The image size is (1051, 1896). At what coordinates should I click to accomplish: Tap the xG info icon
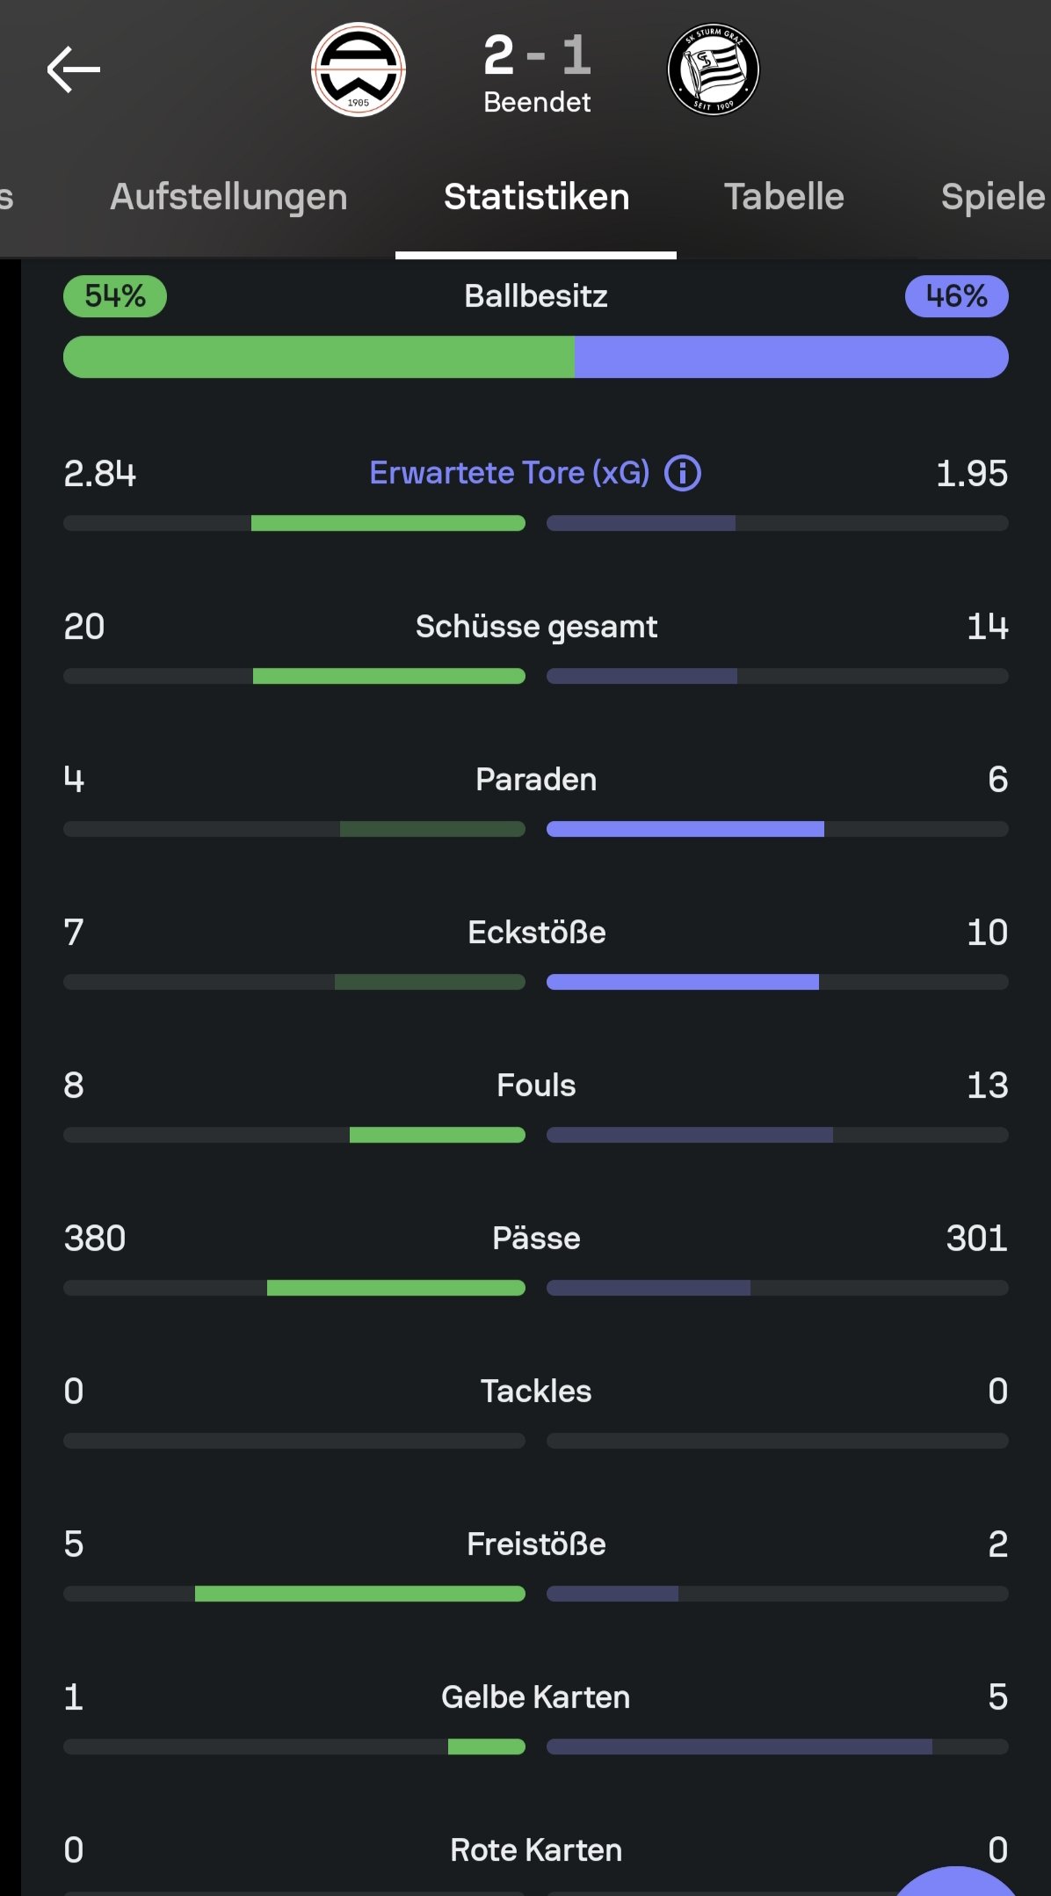(683, 473)
